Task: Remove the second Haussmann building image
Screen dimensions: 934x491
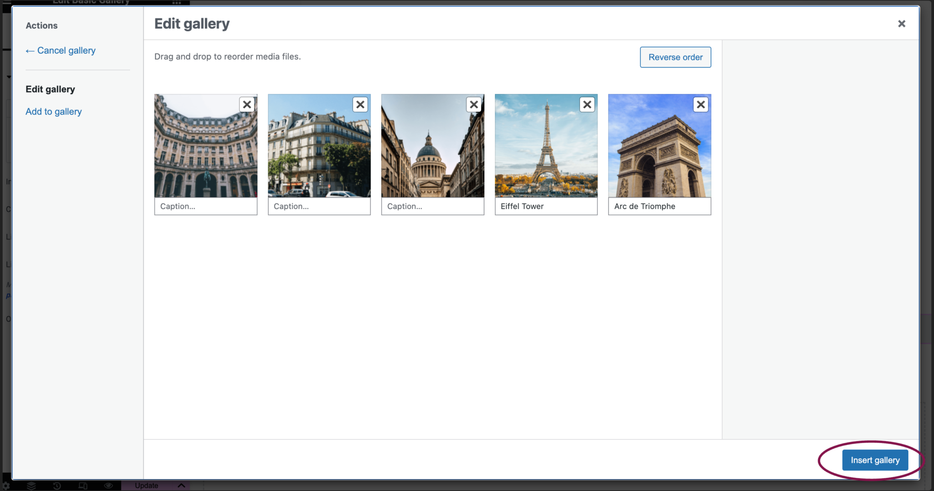Action: (360, 104)
